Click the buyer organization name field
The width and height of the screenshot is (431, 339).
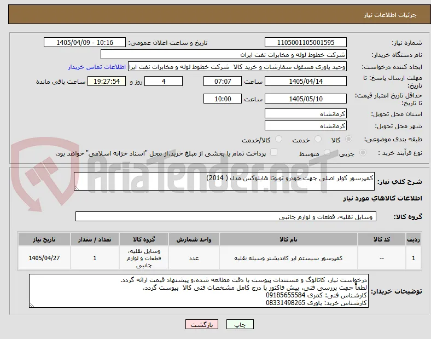224,54
